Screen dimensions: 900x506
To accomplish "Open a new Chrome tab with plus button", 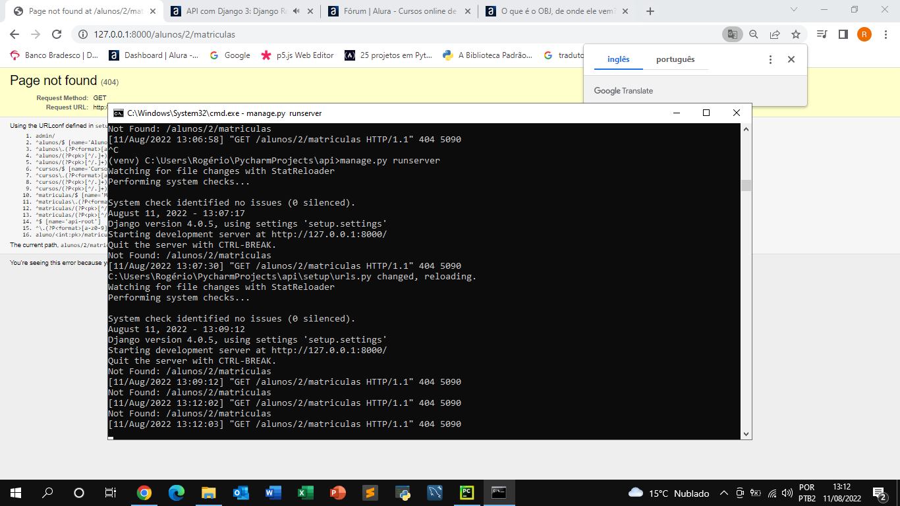I will pyautogui.click(x=650, y=11).
